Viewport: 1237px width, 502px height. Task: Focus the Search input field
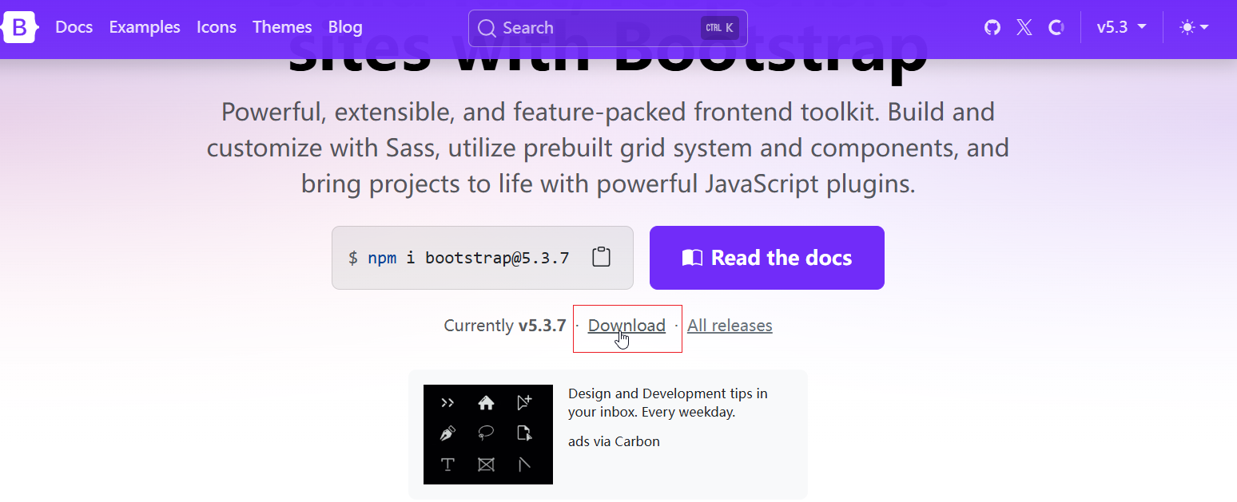pyautogui.click(x=608, y=28)
